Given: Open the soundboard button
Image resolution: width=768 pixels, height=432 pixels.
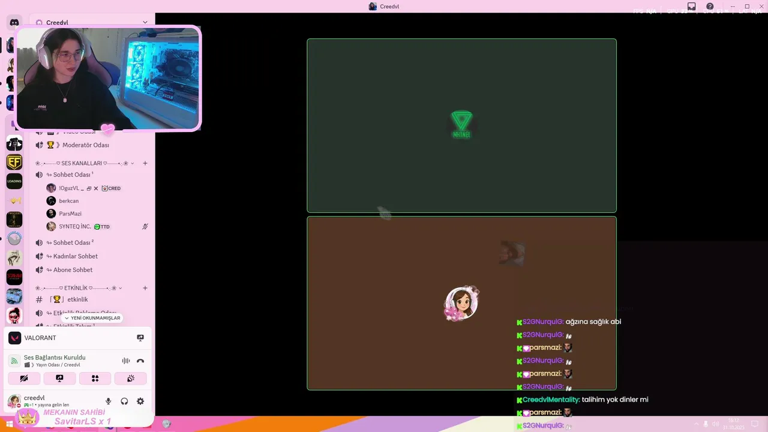Looking at the screenshot, I should point(131,378).
